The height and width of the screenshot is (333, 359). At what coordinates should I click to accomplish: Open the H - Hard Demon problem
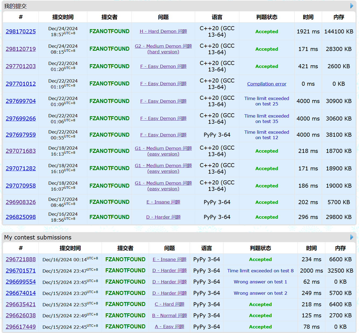point(163,31)
